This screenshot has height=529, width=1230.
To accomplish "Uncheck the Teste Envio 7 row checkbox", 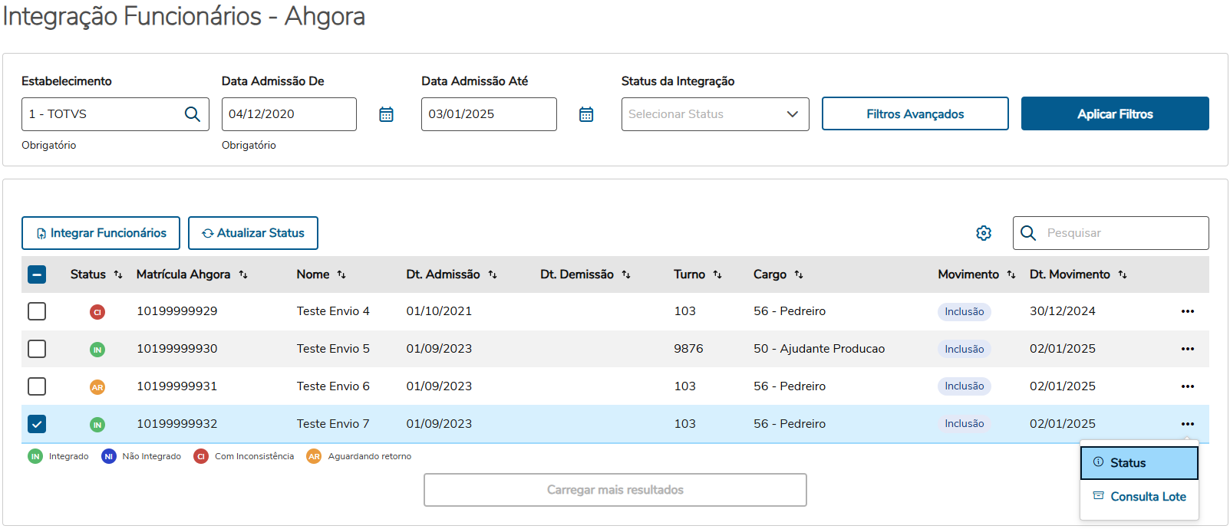I will [x=37, y=424].
